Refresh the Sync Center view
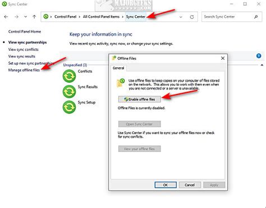 [x=192, y=17]
